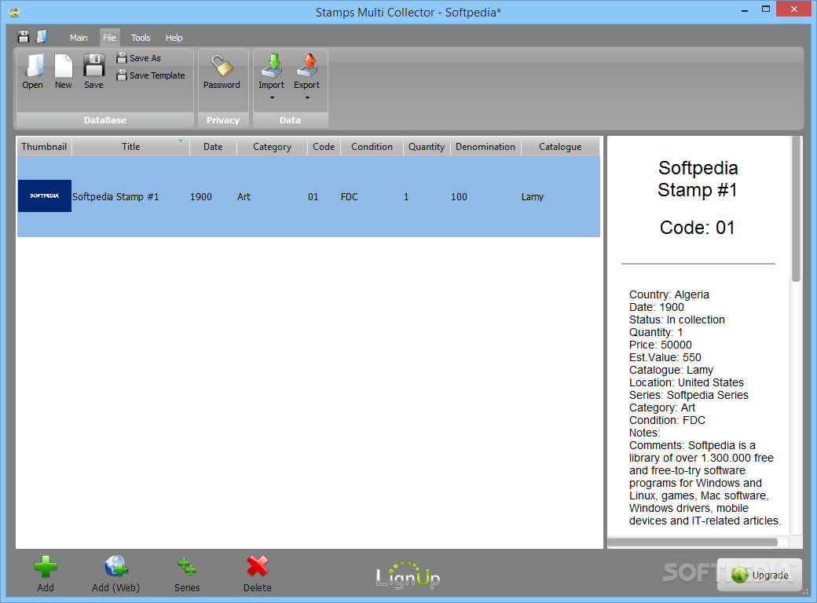Image resolution: width=817 pixels, height=603 pixels.
Task: Click the Softpedia stamp thumbnail image
Action: 44,196
